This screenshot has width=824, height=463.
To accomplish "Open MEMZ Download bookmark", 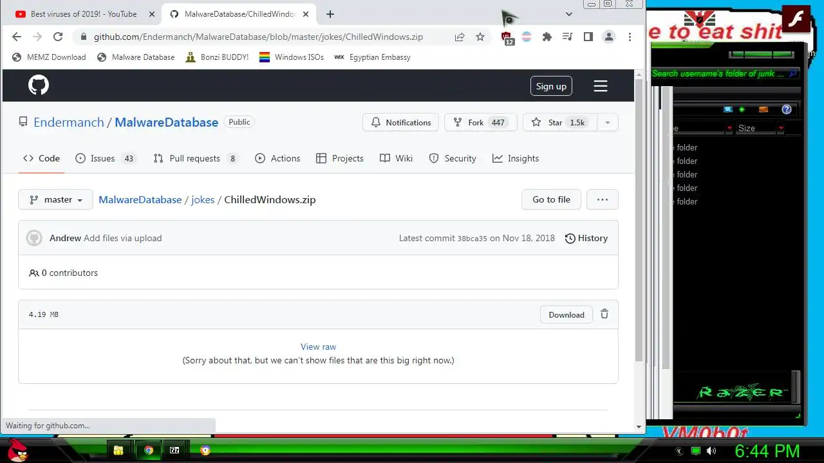I will [49, 57].
